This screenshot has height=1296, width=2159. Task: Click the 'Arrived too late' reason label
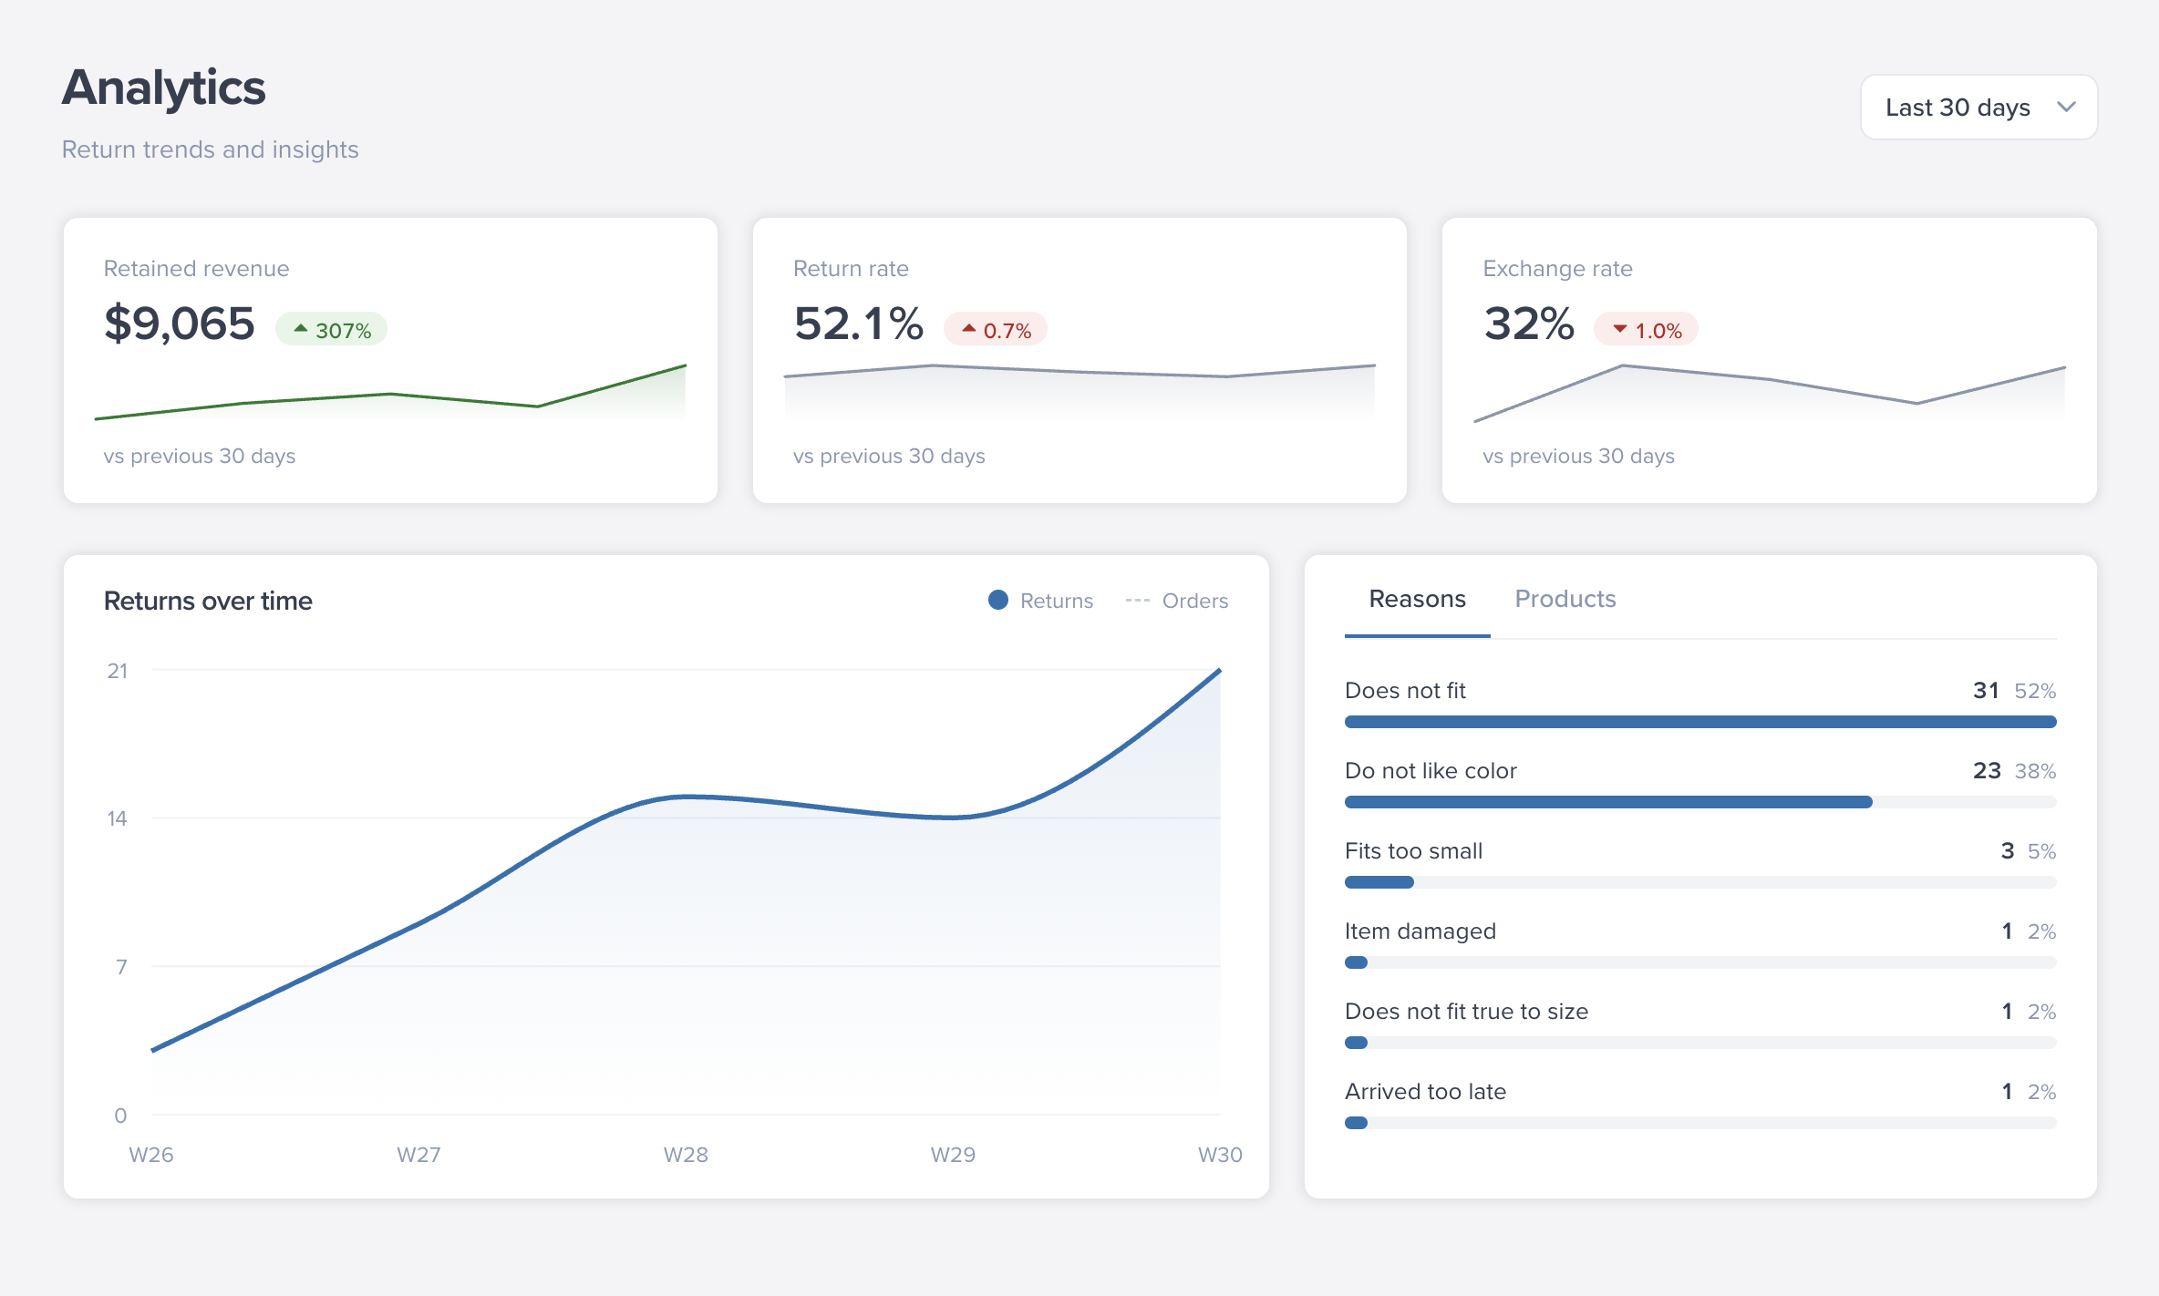click(x=1425, y=1092)
